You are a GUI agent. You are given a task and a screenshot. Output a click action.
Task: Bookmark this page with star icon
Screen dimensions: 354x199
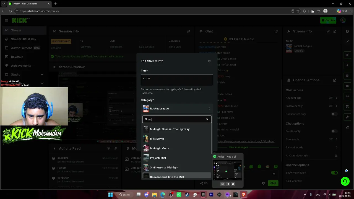pos(298,11)
